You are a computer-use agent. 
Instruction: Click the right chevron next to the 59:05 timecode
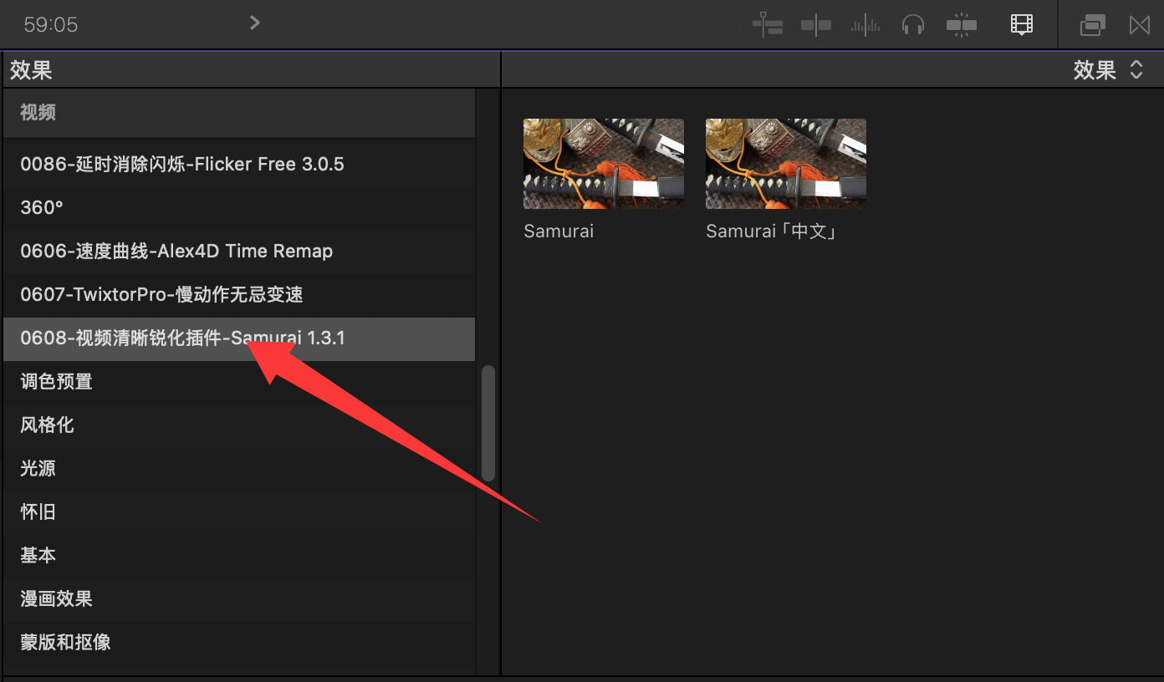[x=255, y=23]
